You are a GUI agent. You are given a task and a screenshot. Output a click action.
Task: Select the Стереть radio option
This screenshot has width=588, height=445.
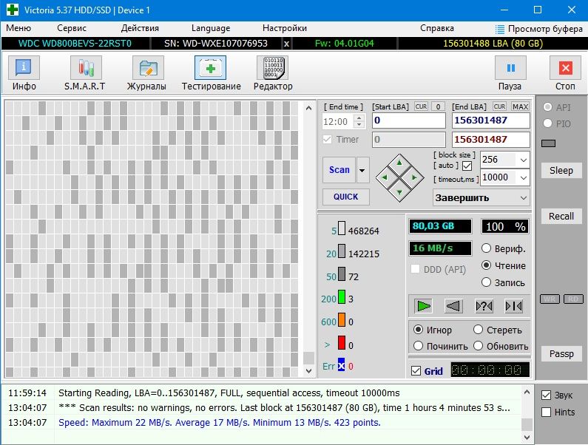click(x=479, y=330)
